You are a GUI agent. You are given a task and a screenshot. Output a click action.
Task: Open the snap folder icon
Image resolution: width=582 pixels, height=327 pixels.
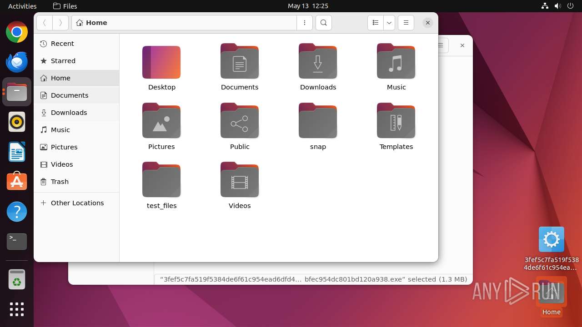pyautogui.click(x=318, y=121)
